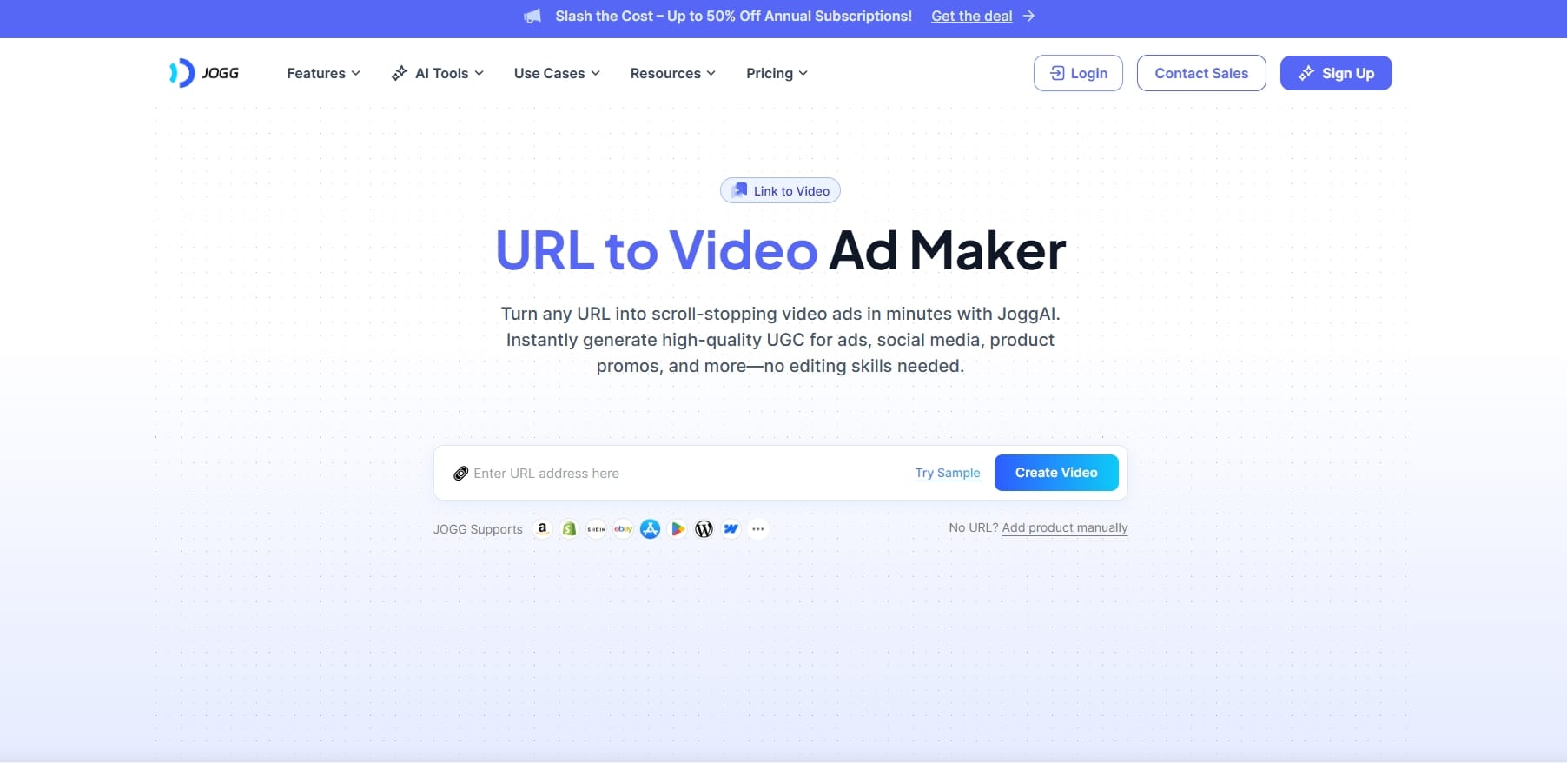Expand the Use Cases menu

tap(557, 73)
